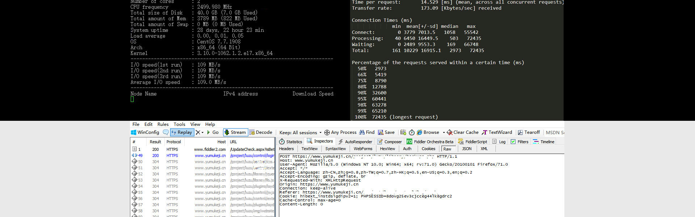
Task: Switch to the AutoResponder tab
Action: (x=355, y=142)
